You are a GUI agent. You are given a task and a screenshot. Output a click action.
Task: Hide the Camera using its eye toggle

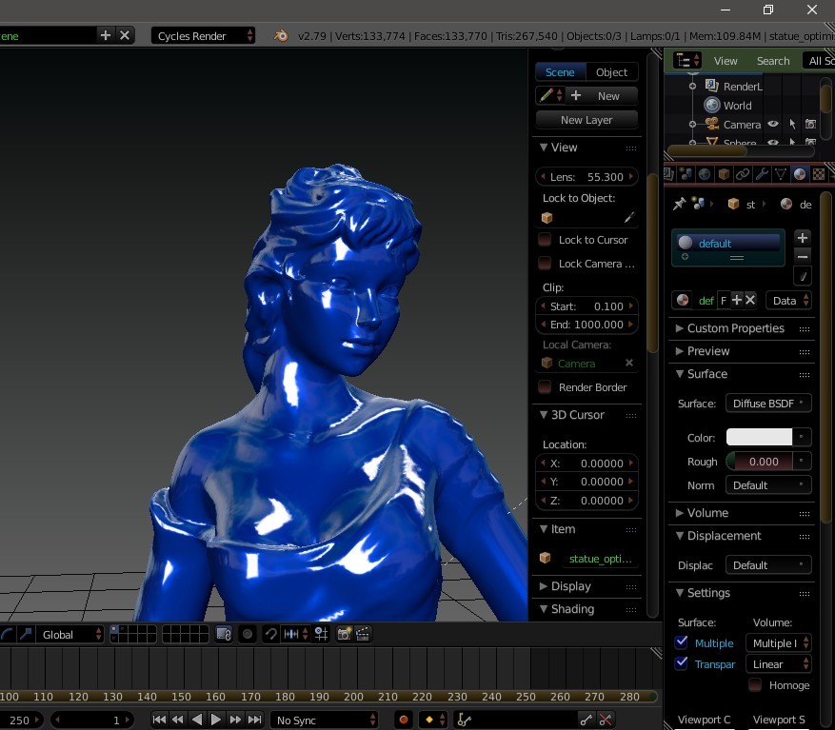772,124
